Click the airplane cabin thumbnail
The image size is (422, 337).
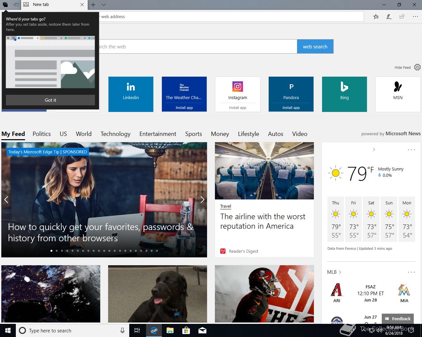click(264, 171)
